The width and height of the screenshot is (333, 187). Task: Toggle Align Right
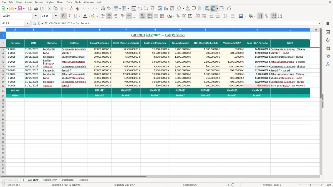click(x=115, y=16)
